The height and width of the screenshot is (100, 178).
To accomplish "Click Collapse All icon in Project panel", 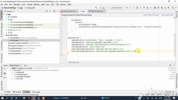I will [50, 11].
